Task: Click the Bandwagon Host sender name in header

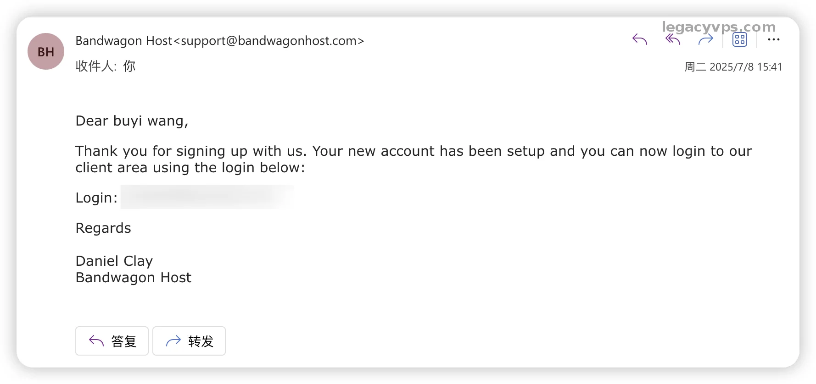Action: 123,41
